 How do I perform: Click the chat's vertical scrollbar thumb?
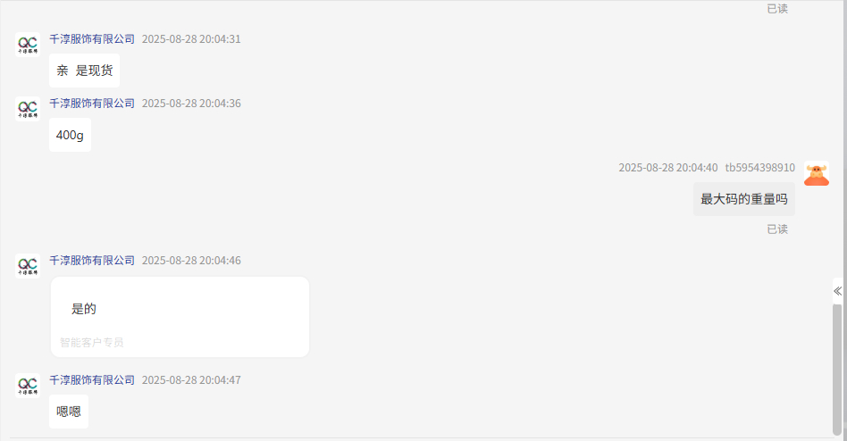point(837,370)
